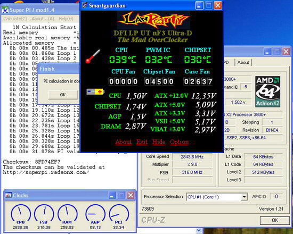This screenshot has width=293, height=234.
Task: Click the Super PI title bar icon
Action: (5, 10)
